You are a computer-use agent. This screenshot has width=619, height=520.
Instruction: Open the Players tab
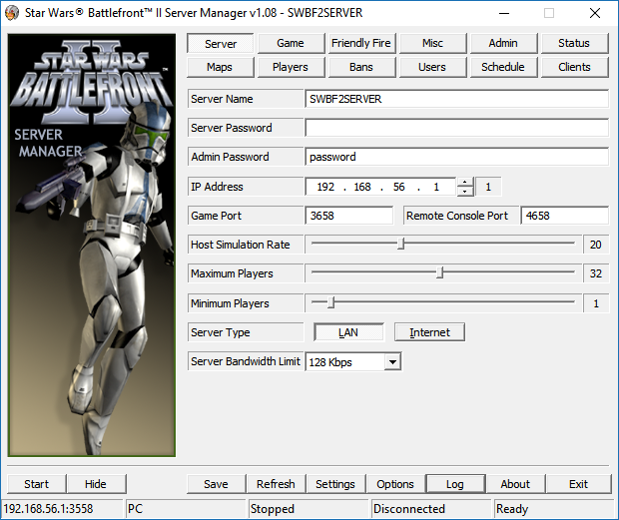pyautogui.click(x=291, y=67)
